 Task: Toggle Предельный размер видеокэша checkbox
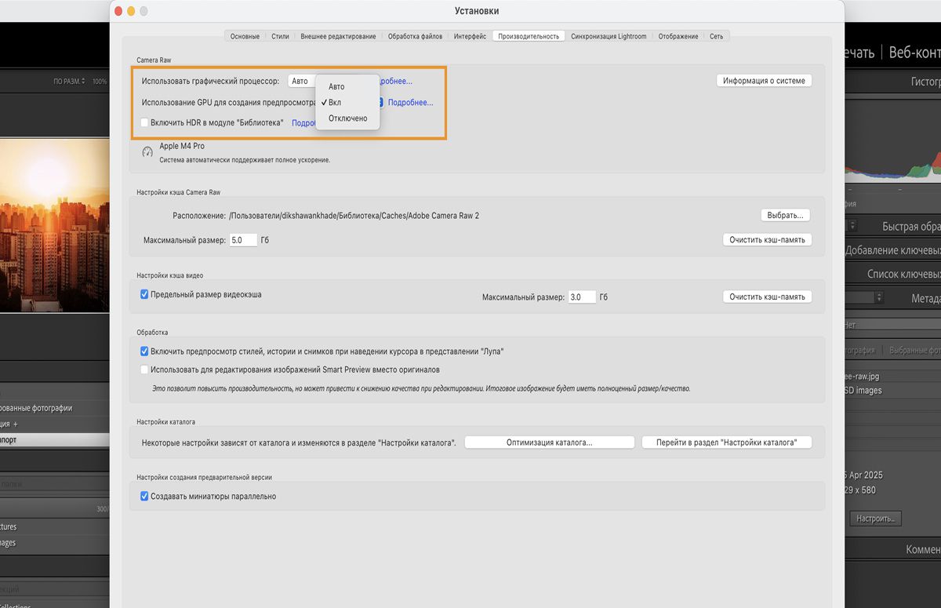(144, 294)
